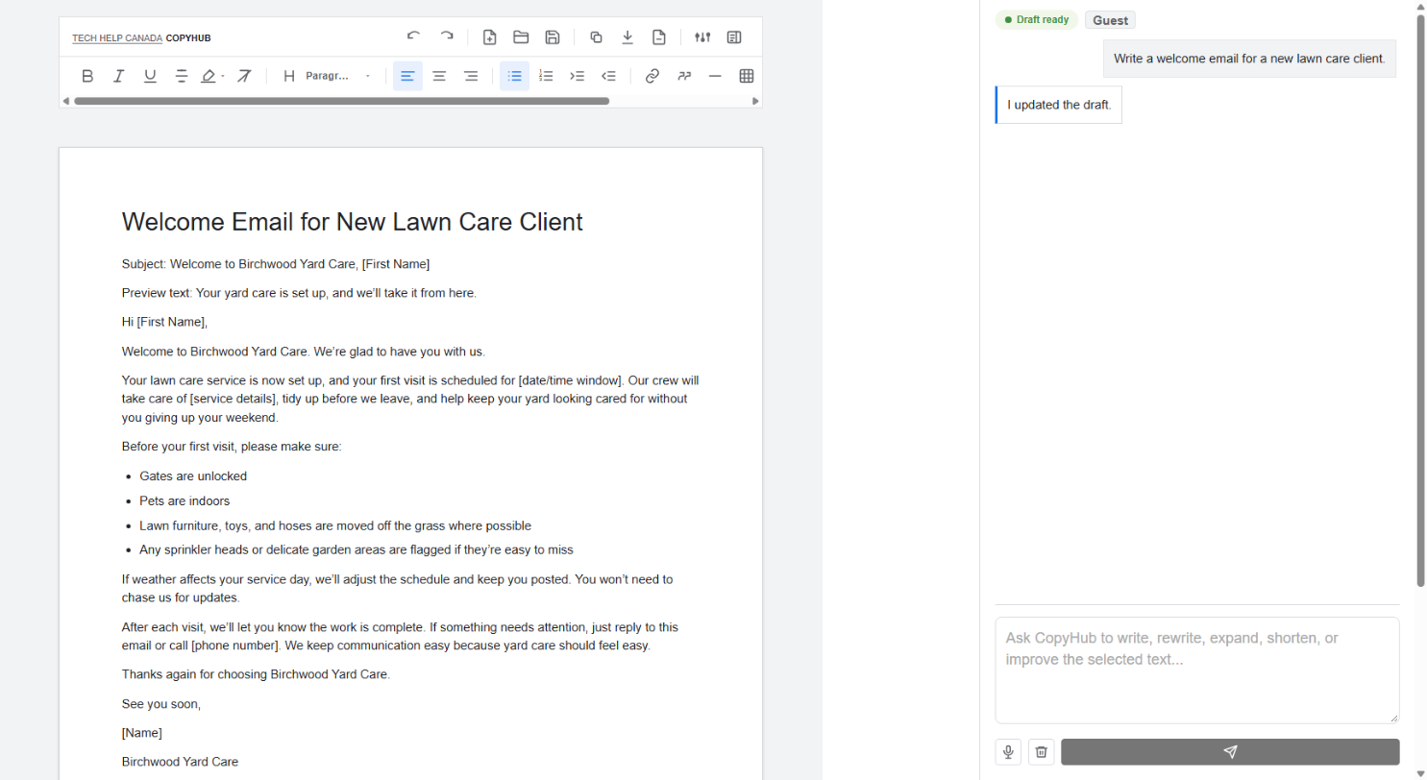The image size is (1427, 780).
Task: Open the Tech Help Canada link
Action: [117, 38]
